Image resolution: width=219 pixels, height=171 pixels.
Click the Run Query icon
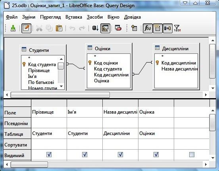95,28
